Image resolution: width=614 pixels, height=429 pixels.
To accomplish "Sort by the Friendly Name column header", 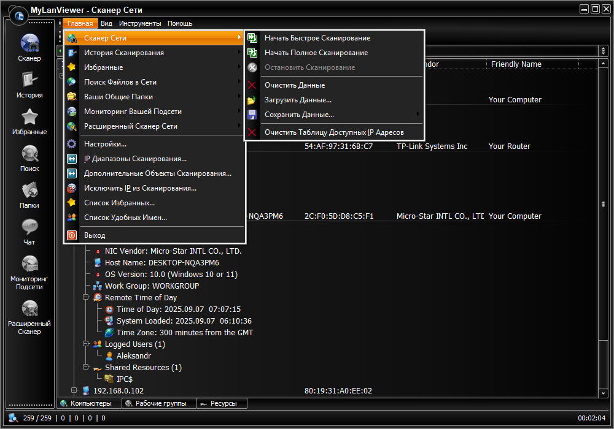I will coord(532,64).
